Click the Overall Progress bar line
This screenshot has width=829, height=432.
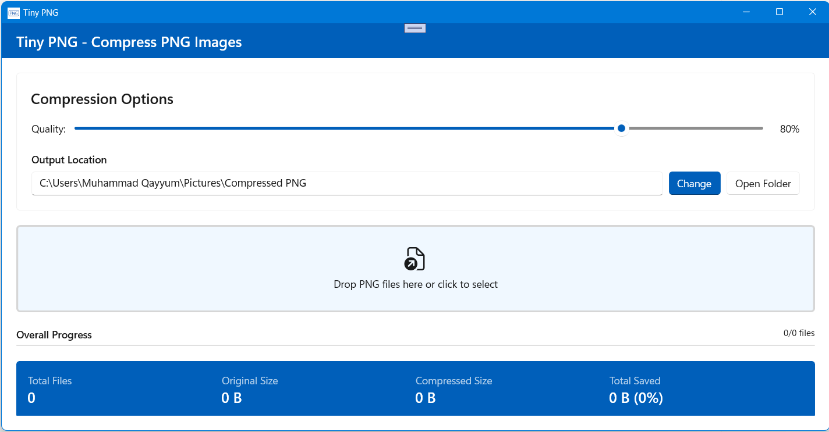point(415,345)
